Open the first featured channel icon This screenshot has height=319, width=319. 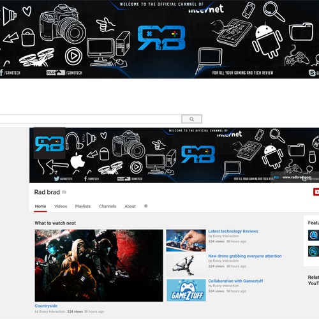(x=313, y=235)
